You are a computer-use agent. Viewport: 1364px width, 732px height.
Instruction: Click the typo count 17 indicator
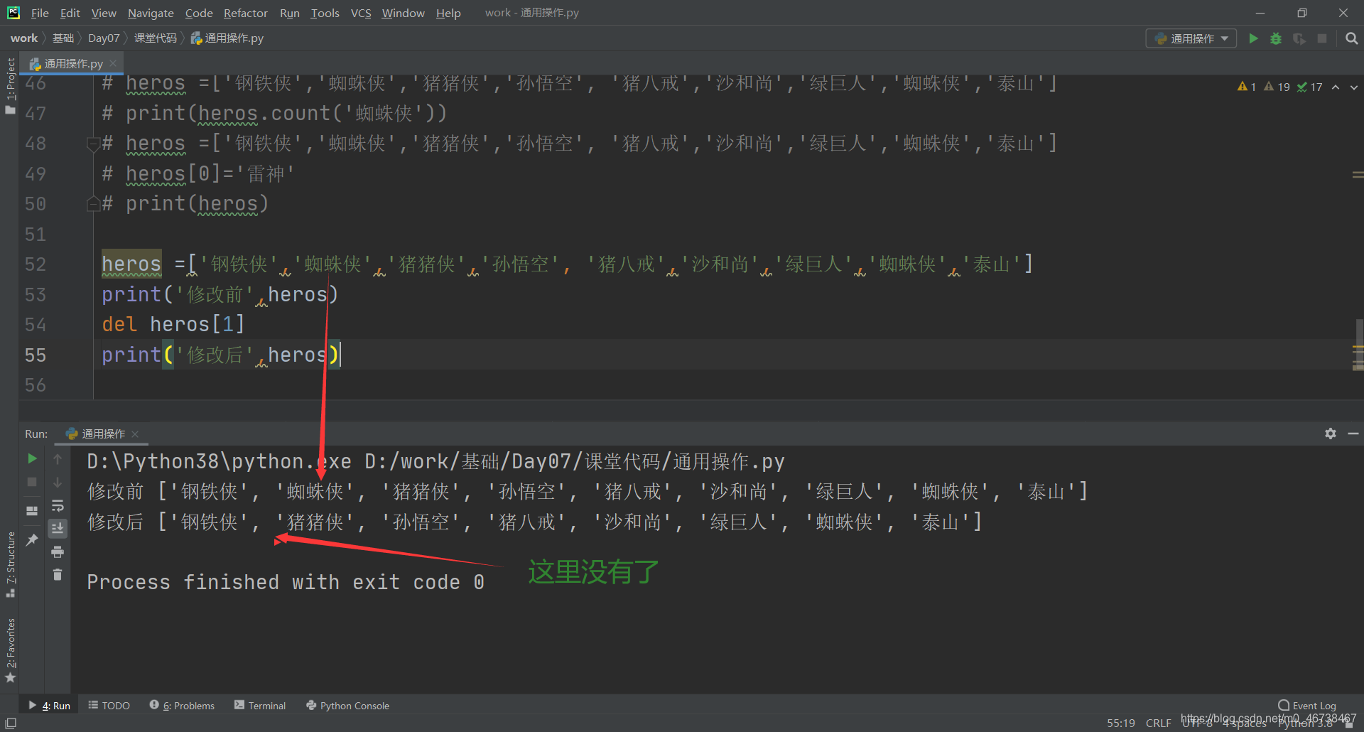tap(1309, 87)
